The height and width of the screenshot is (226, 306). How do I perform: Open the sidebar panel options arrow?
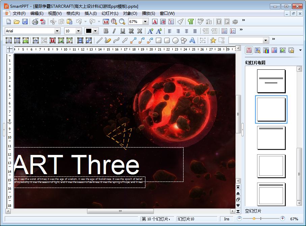coord(300,50)
